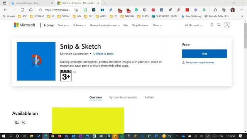Open Cortana from the taskbar
This screenshot has width=247, height=139.
[x=17, y=136]
